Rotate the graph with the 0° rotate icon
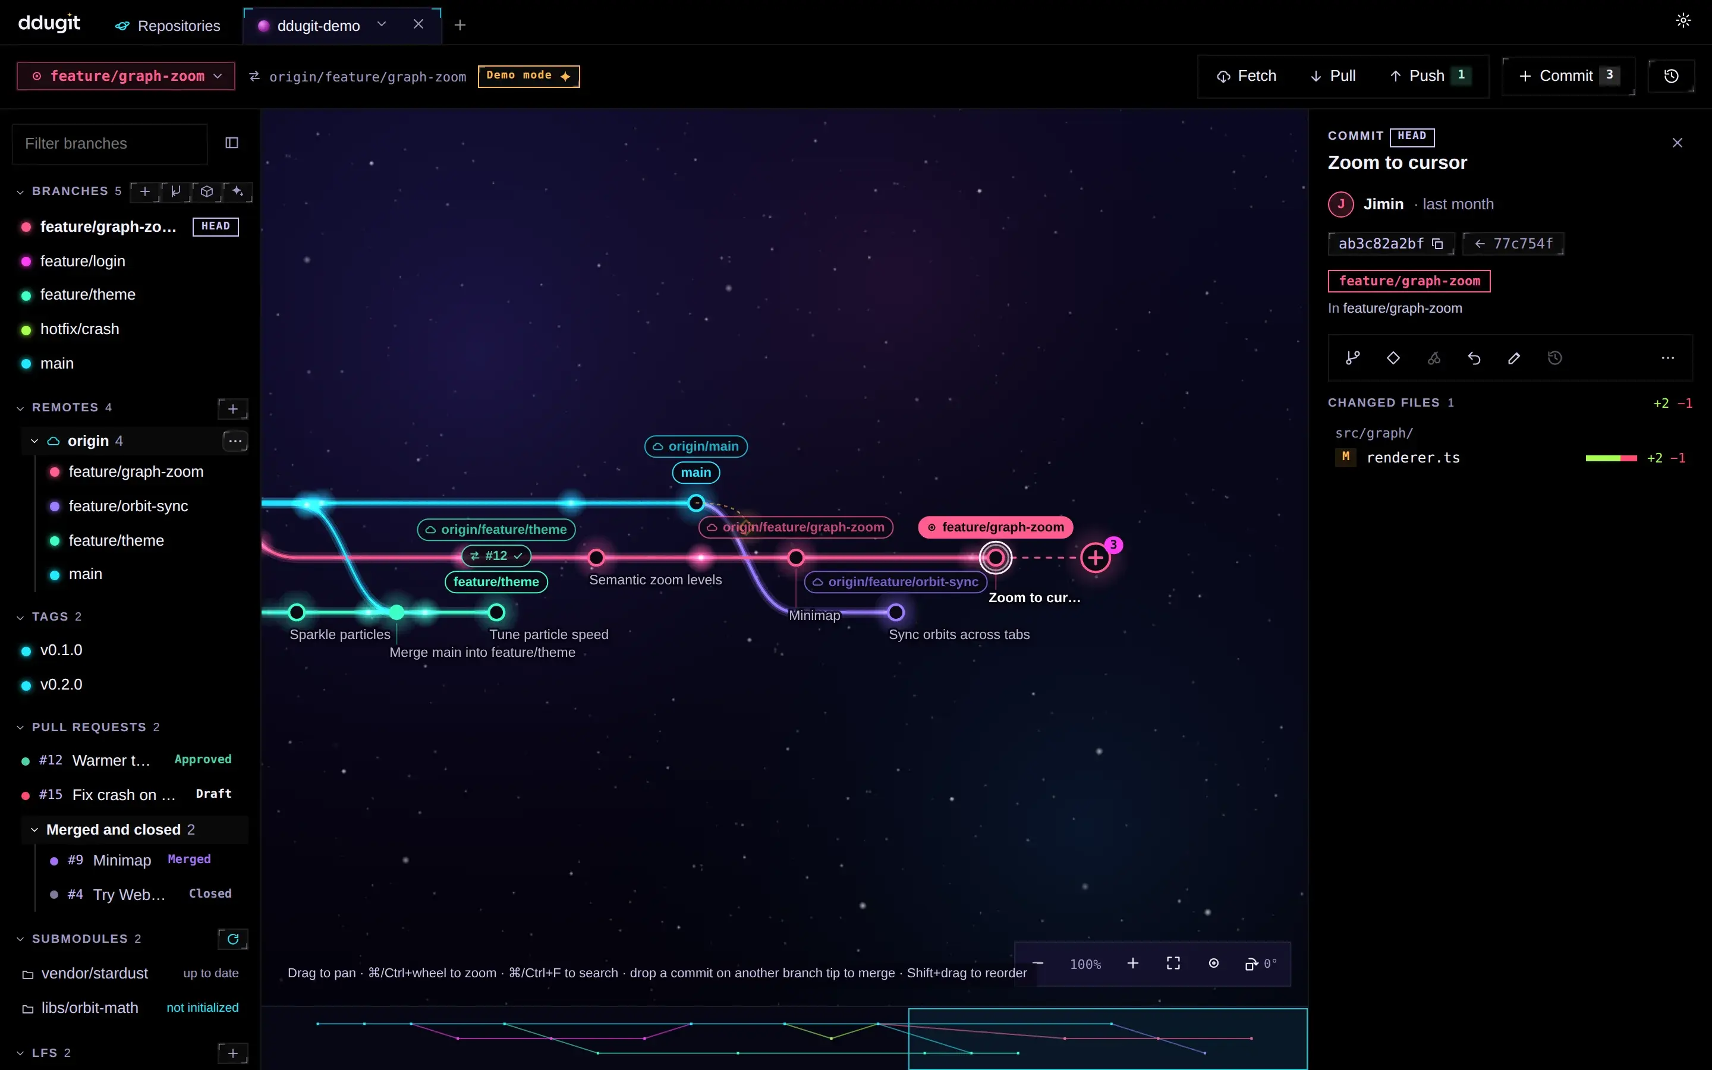 [1261, 964]
